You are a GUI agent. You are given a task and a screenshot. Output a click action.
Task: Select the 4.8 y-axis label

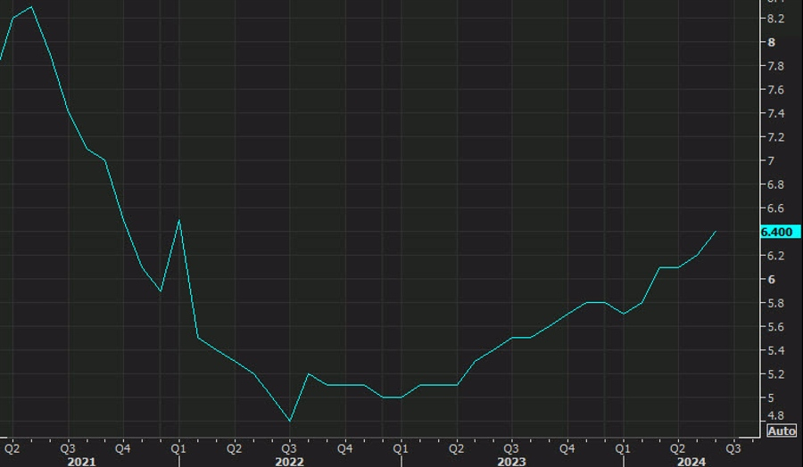[x=775, y=415]
